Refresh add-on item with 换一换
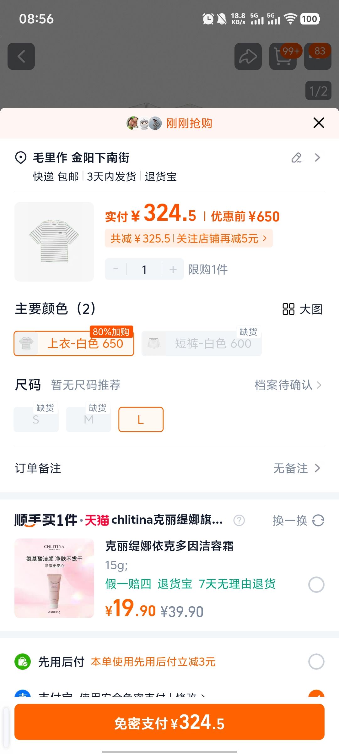This screenshot has height=754, width=339. 298,521
